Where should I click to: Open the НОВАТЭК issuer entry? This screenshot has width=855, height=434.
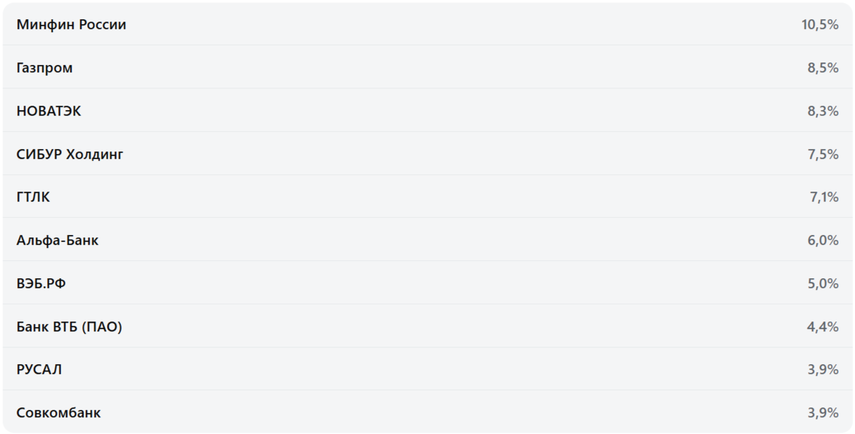coord(49,111)
